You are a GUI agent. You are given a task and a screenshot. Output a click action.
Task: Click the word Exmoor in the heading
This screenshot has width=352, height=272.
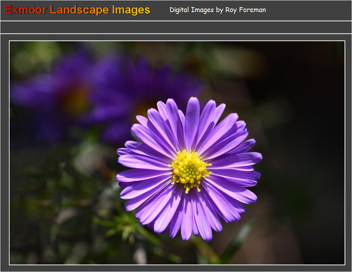(26, 10)
